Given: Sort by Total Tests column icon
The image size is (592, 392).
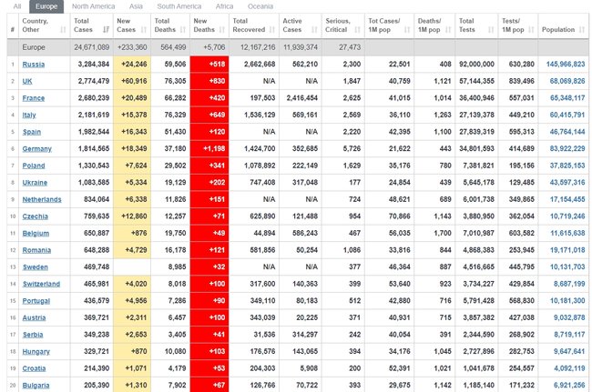Looking at the screenshot, I should (x=491, y=29).
